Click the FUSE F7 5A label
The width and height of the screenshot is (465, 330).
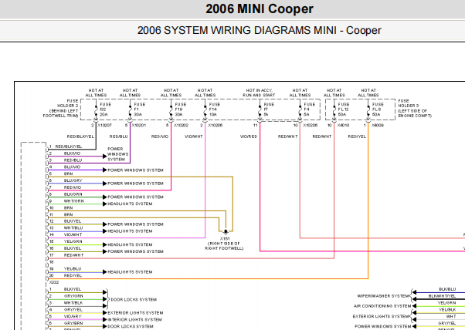269,109
